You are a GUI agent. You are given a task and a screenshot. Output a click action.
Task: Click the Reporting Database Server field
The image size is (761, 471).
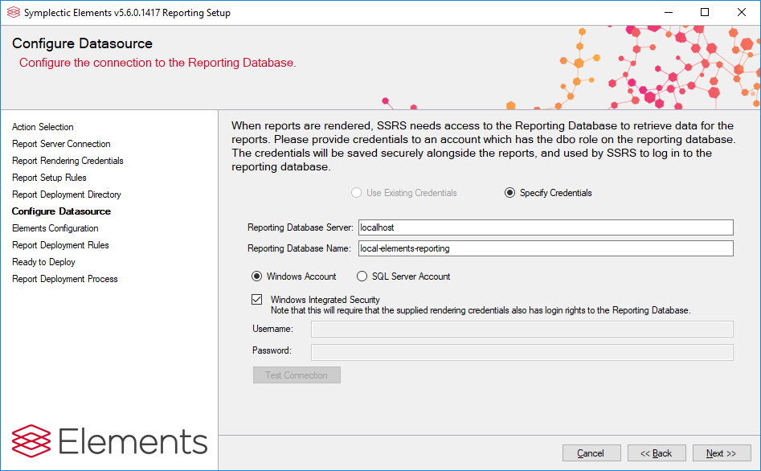546,227
